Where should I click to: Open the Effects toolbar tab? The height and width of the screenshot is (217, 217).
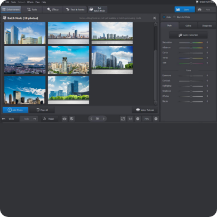coord(53,9)
